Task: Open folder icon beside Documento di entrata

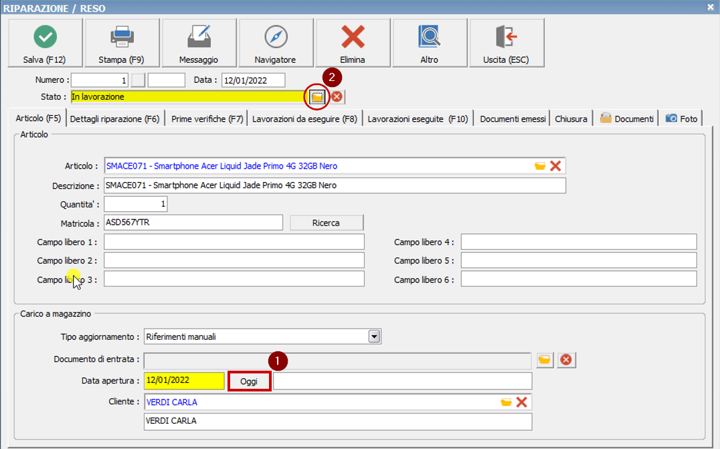Action: [545, 361]
